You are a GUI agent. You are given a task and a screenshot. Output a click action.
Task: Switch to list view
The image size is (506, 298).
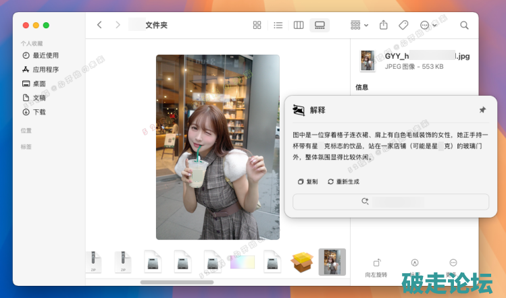click(x=278, y=25)
